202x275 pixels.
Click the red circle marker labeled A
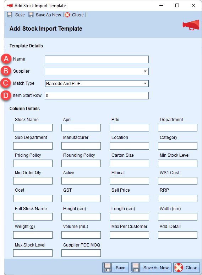click(x=6, y=59)
